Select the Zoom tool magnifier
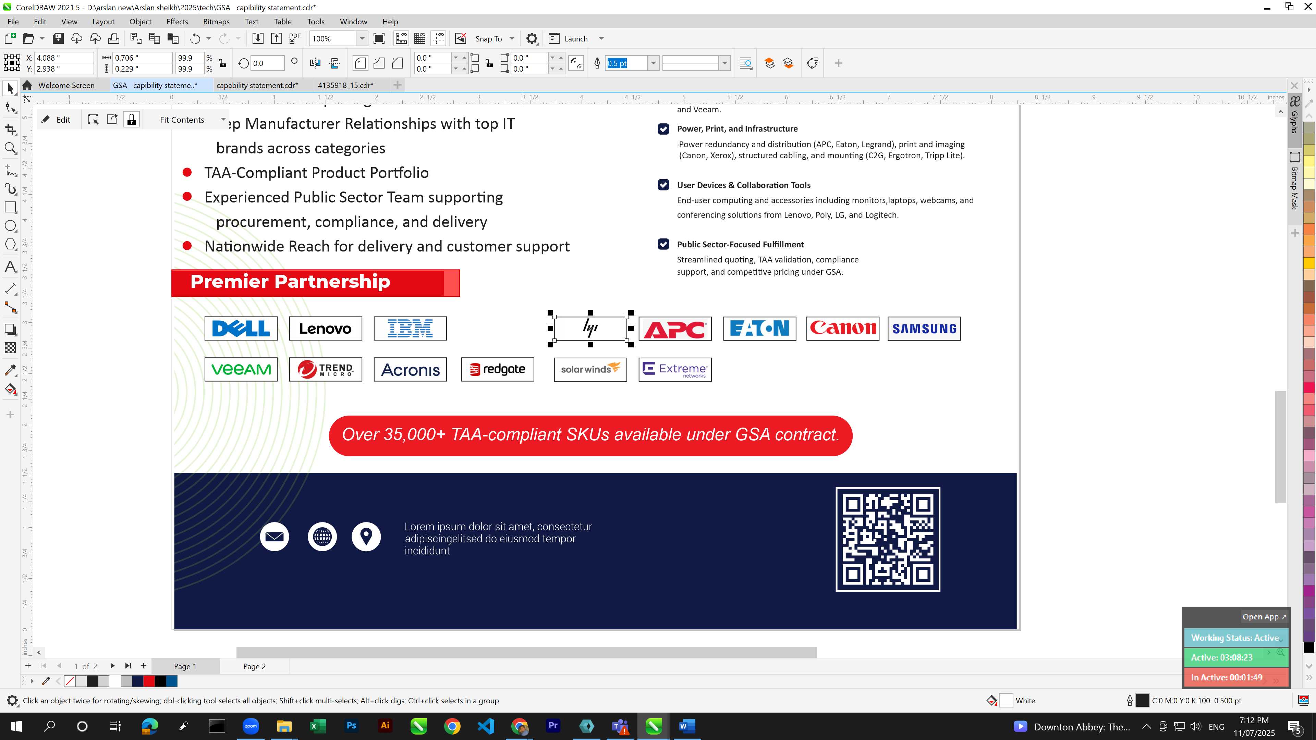 coord(10,148)
